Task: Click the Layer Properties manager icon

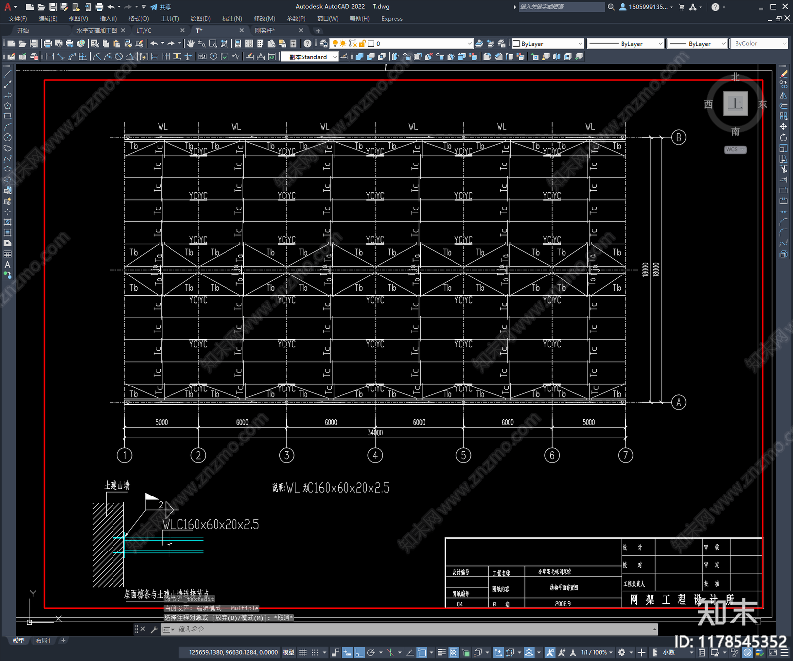Action: 323,44
